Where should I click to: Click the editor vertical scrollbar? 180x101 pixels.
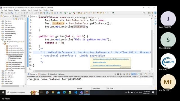(152, 49)
